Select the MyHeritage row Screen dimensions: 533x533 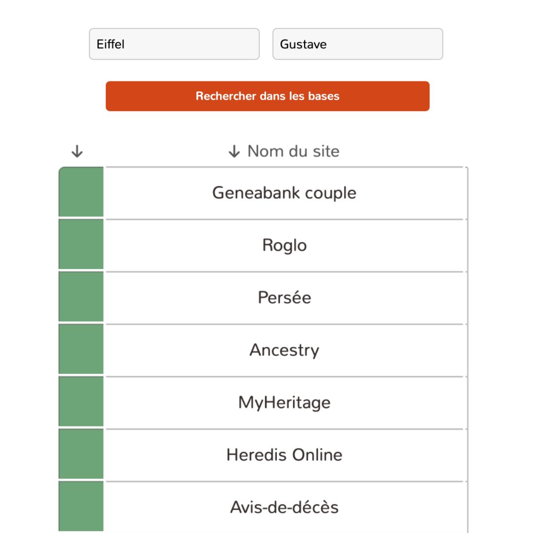click(284, 403)
